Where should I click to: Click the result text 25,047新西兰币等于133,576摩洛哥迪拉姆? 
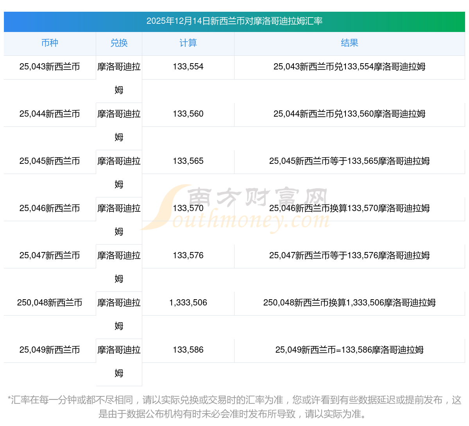click(x=349, y=256)
